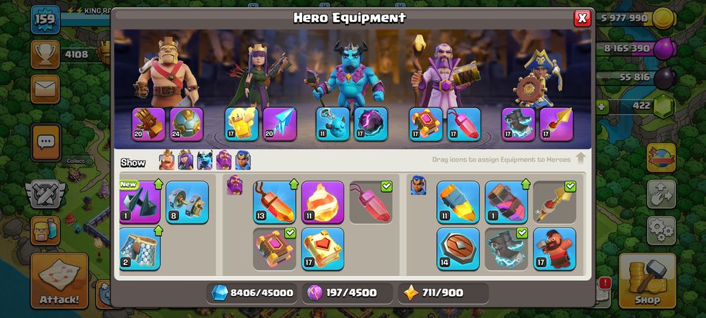Select the level 17 golden Heroic Tome

(x=322, y=249)
